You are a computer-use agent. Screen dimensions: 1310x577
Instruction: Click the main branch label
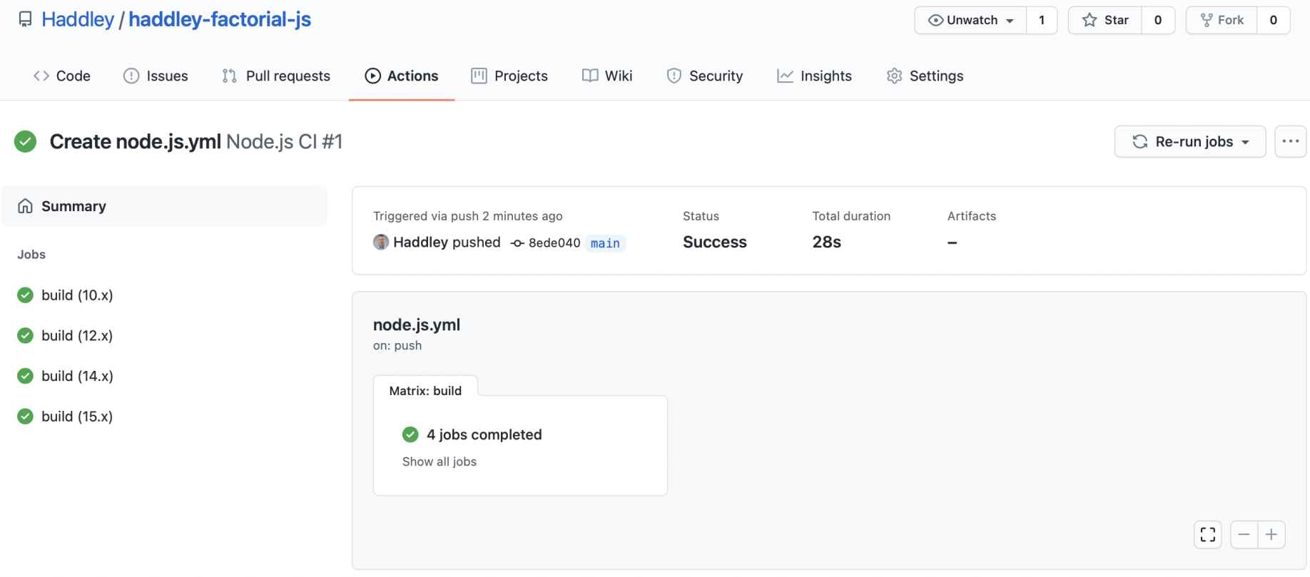pos(605,243)
